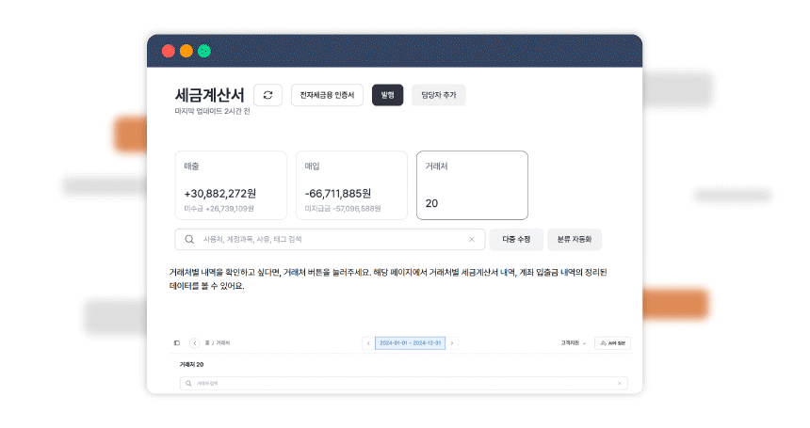
Task: Click the magnifier icon in main search bar
Action: tap(189, 240)
